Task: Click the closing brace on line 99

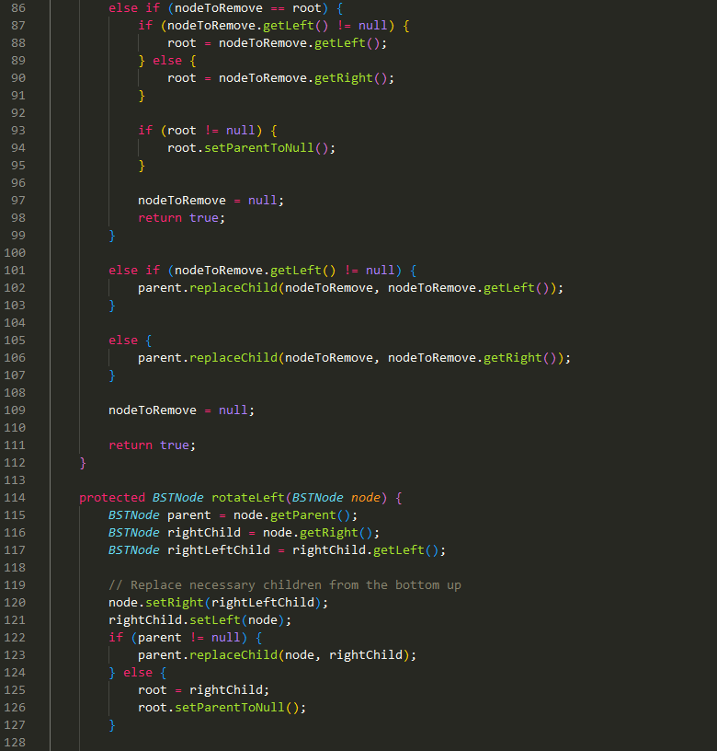Action: click(x=112, y=236)
